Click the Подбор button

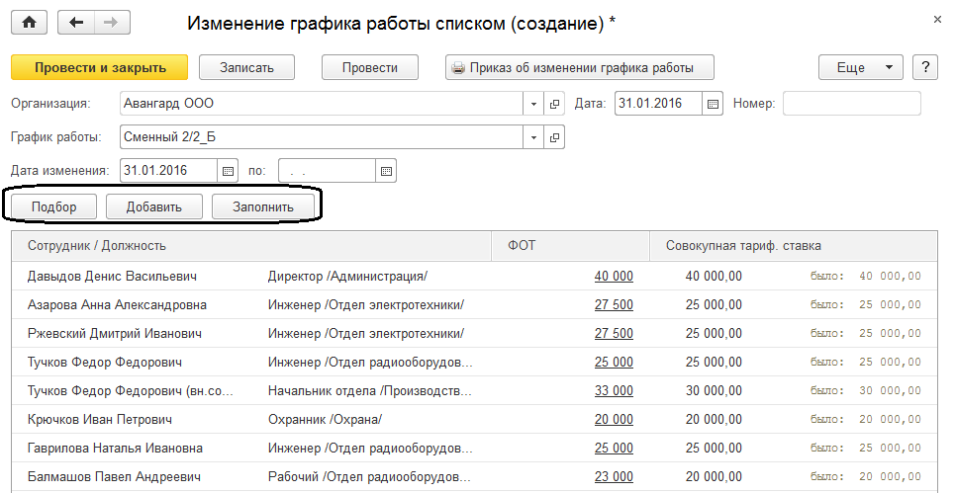[x=53, y=206]
